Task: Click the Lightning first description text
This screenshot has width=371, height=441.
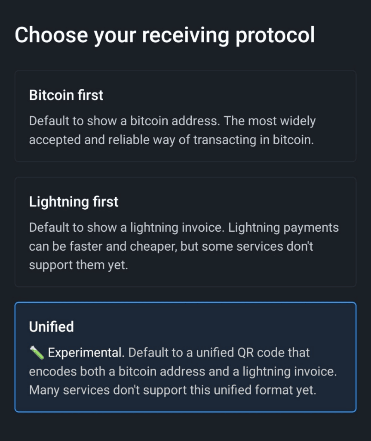Action: pos(184,246)
